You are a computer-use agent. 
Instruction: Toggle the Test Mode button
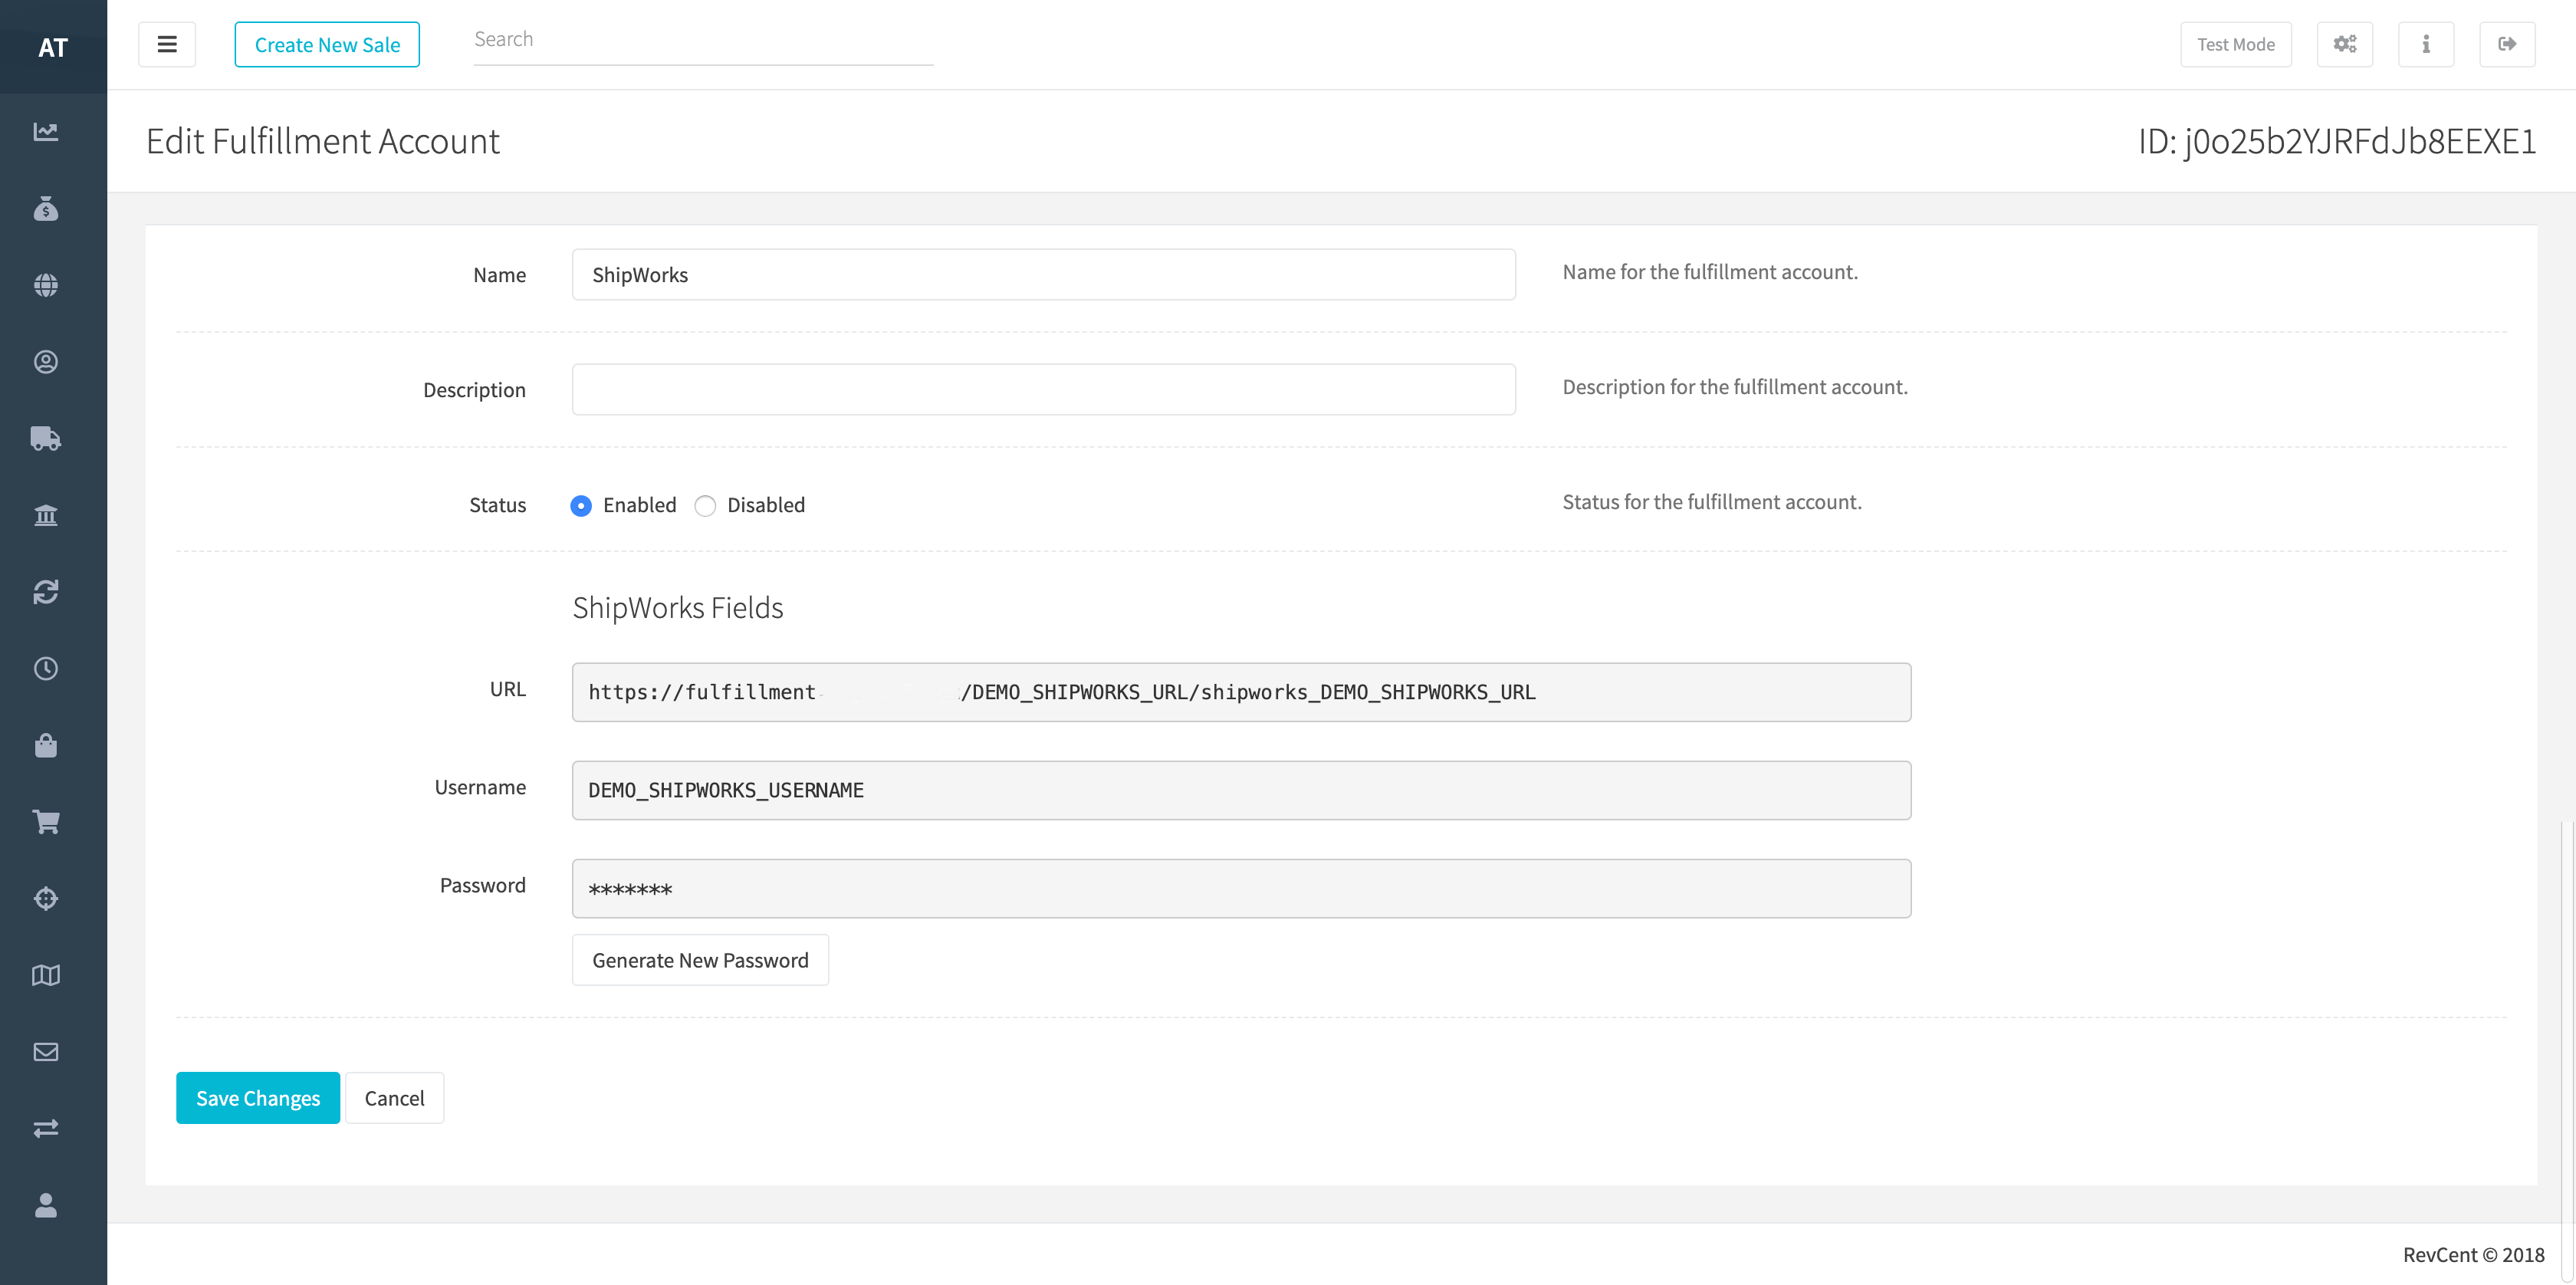click(2235, 44)
